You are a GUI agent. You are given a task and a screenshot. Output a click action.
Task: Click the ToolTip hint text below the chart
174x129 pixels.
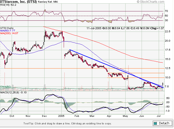68,124
